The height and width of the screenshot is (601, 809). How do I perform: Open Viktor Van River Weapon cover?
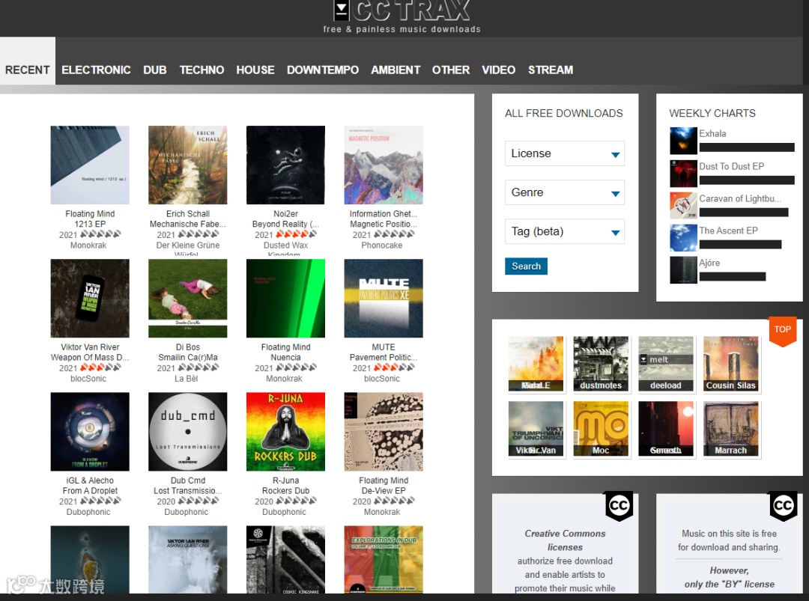(90, 299)
